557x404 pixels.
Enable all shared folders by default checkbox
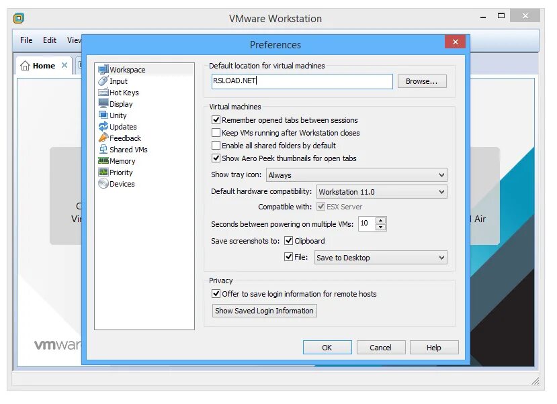tap(216, 146)
